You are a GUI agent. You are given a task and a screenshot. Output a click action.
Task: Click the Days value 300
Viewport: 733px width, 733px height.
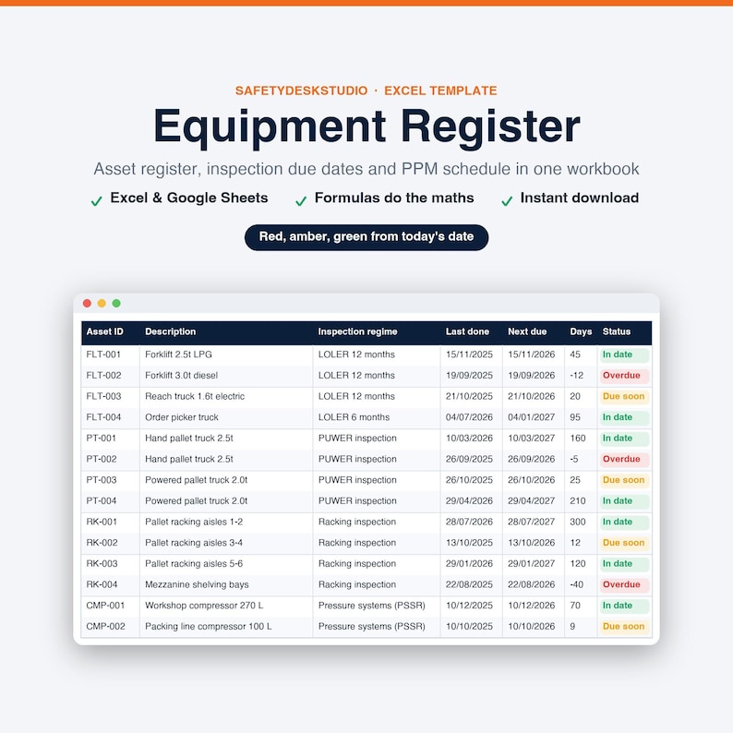[x=578, y=522]
